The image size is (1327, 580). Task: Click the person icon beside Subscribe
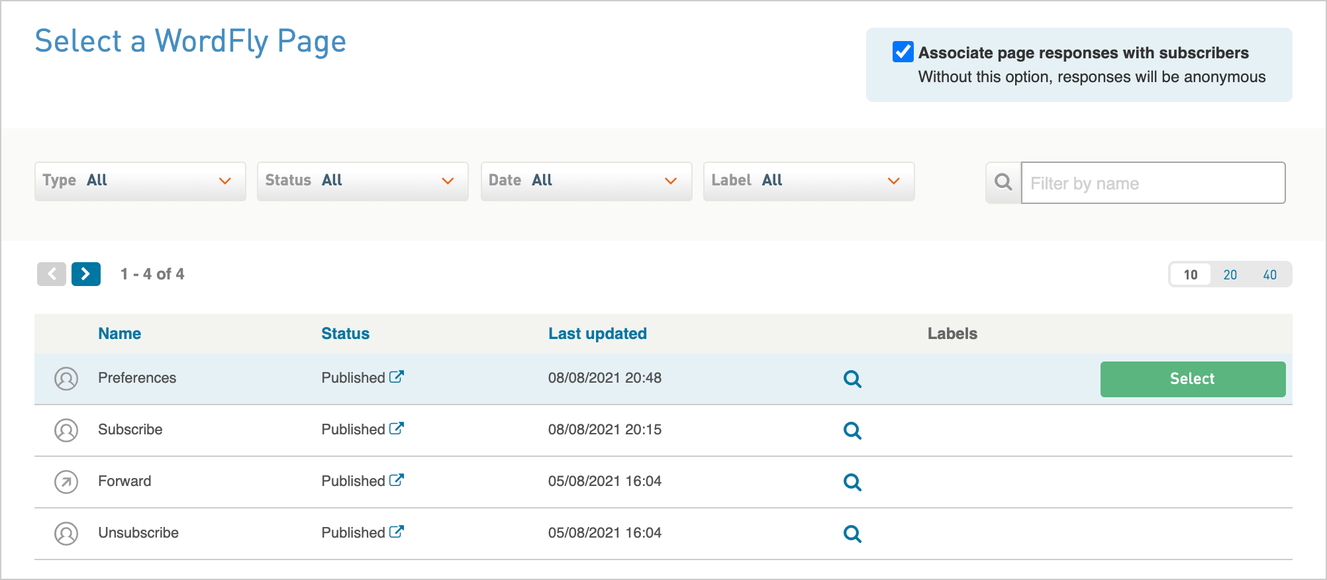pyautogui.click(x=66, y=430)
